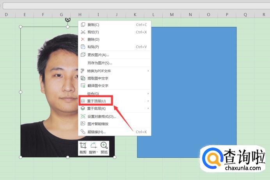The height and width of the screenshot is (180, 270).
Task: Click the smart picture zoom icon
Action: pyautogui.click(x=83, y=124)
